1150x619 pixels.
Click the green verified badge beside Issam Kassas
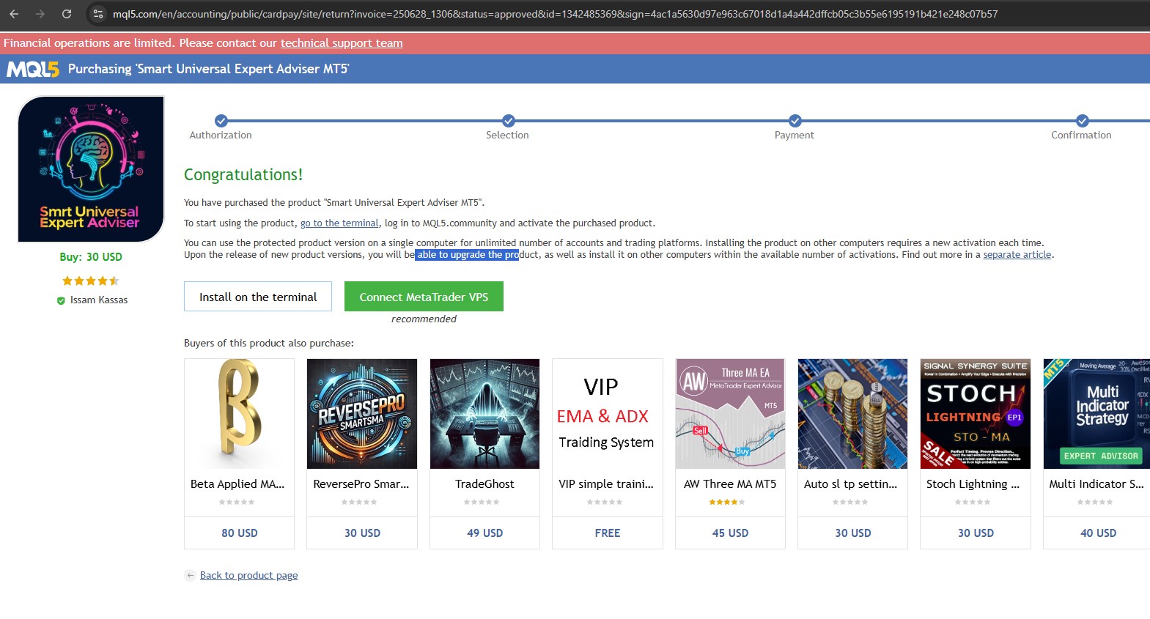pos(61,300)
